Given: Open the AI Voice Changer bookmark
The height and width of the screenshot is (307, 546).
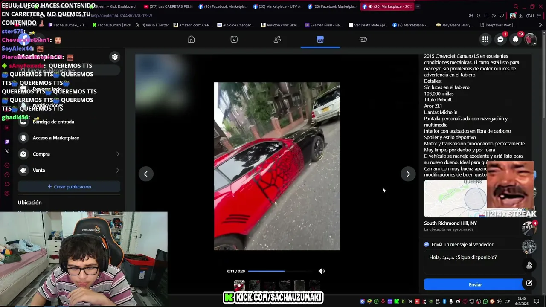Looking at the screenshot, I should pos(235,25).
